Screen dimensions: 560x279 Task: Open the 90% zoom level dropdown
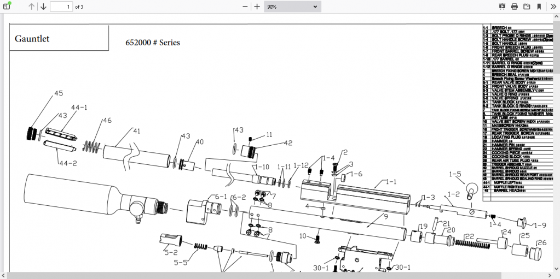pos(292,7)
